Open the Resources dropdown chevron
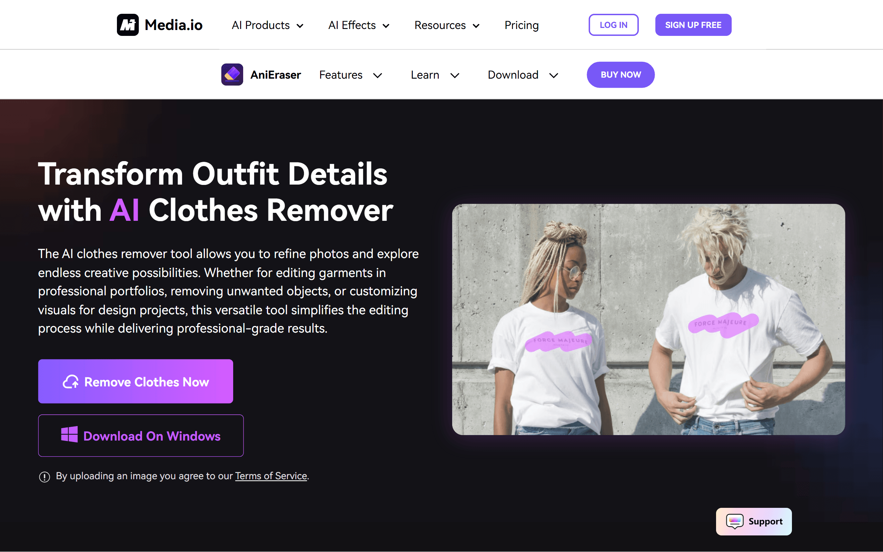883x552 pixels. (476, 26)
